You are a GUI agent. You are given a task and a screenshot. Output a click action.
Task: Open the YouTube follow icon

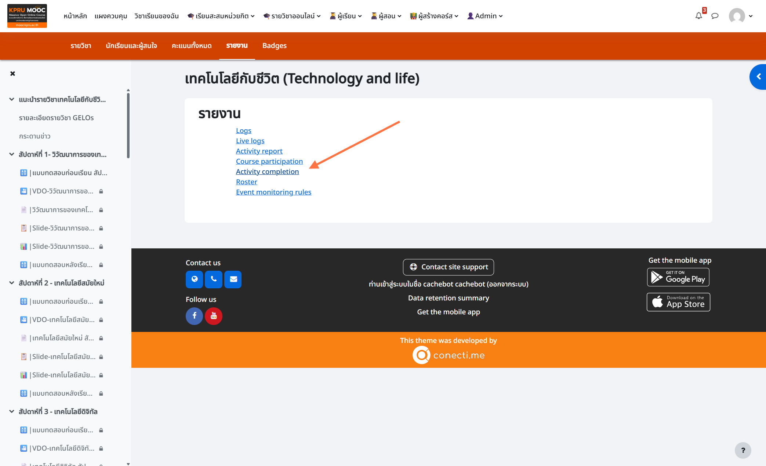tap(214, 316)
